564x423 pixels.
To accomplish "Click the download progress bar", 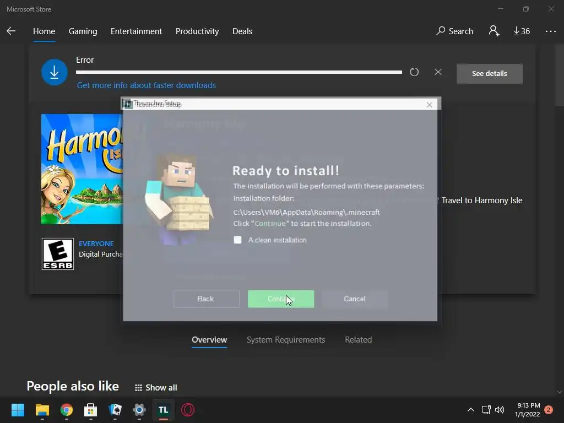I will (x=239, y=72).
